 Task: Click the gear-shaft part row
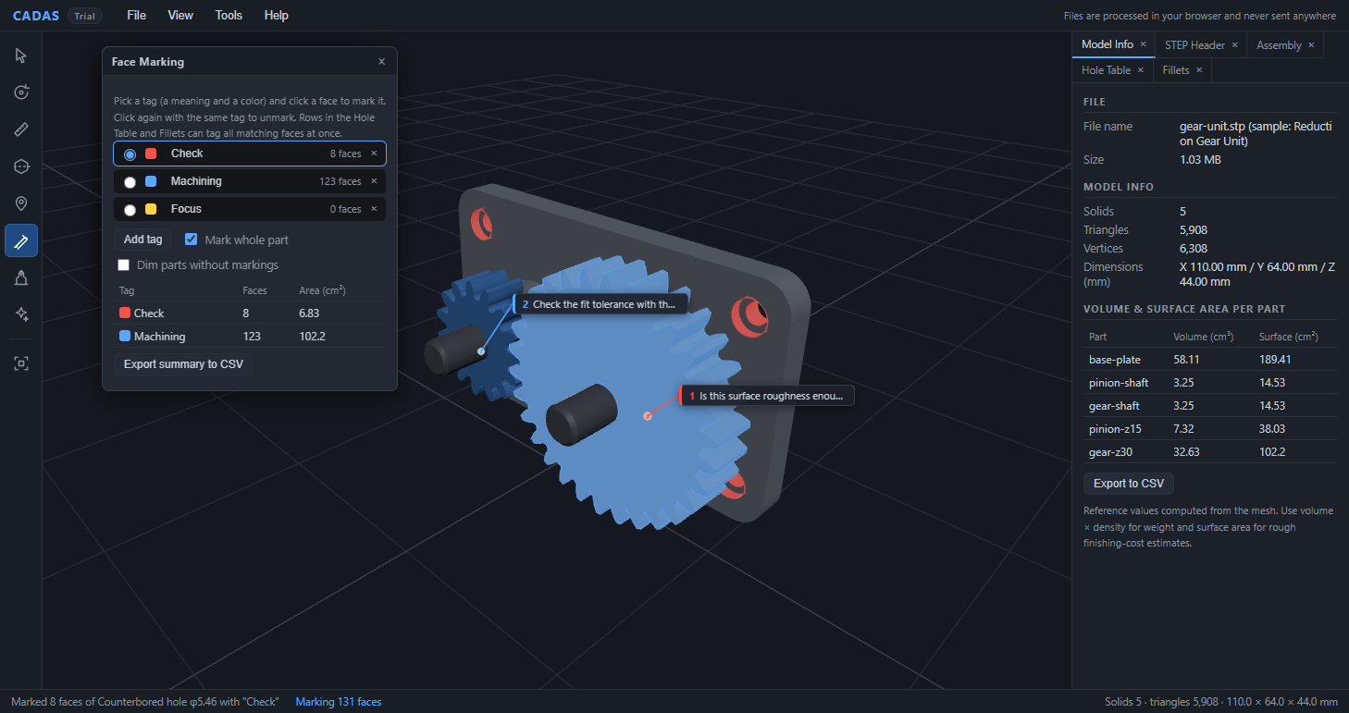(x=1210, y=406)
